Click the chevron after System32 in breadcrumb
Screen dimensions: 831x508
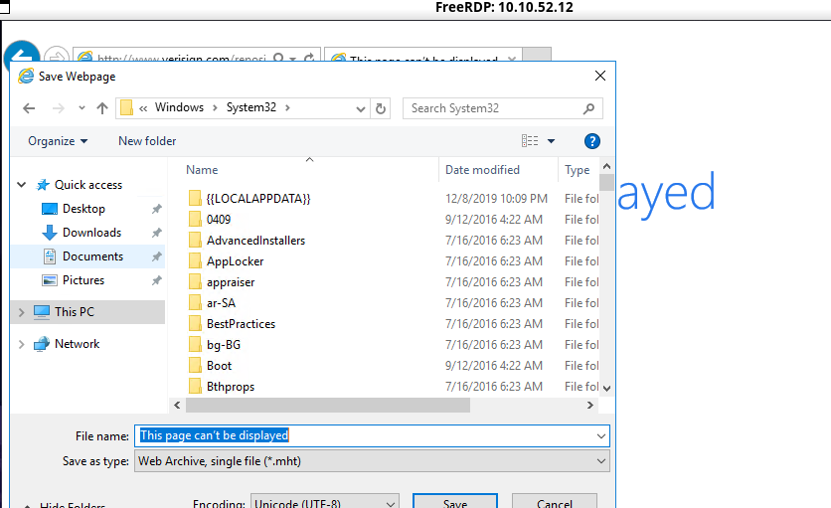tap(288, 107)
